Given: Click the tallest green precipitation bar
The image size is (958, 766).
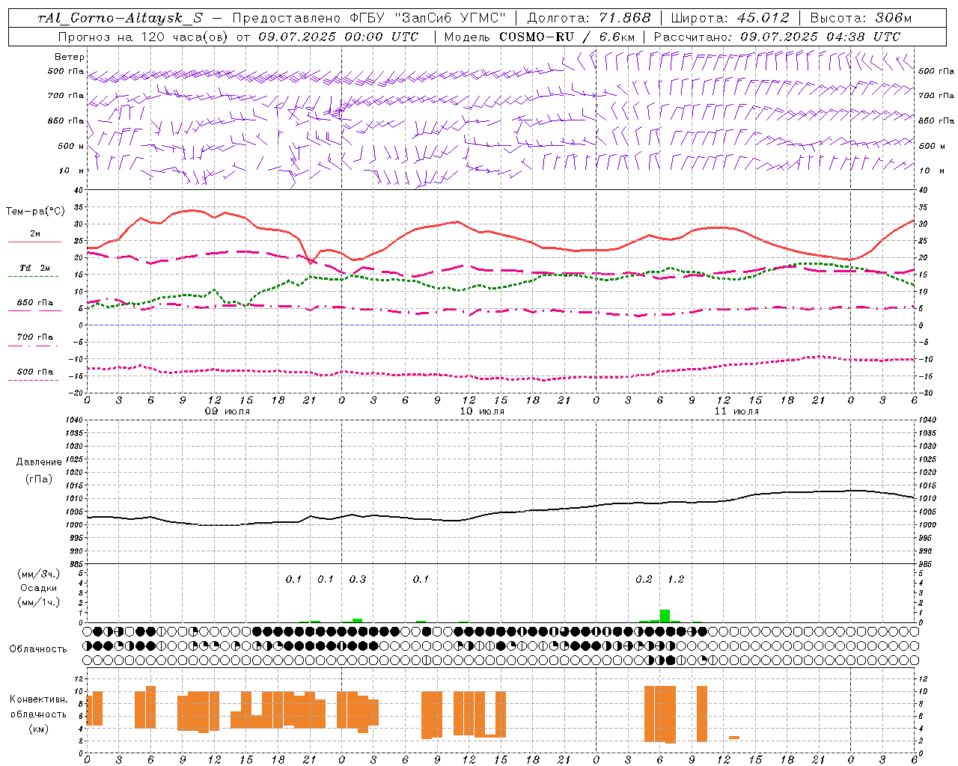Looking at the screenshot, I should pos(665,616).
